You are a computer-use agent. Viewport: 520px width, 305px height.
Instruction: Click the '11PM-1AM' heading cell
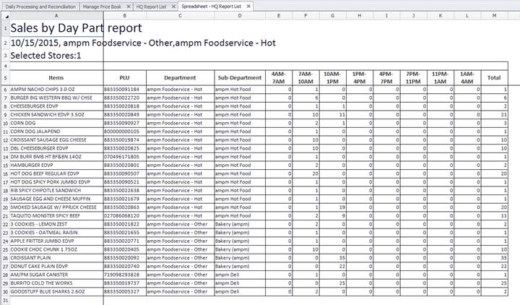(x=441, y=77)
